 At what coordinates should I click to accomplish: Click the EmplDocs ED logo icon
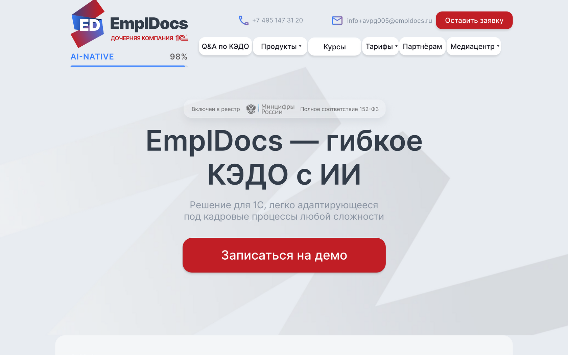[x=87, y=24]
